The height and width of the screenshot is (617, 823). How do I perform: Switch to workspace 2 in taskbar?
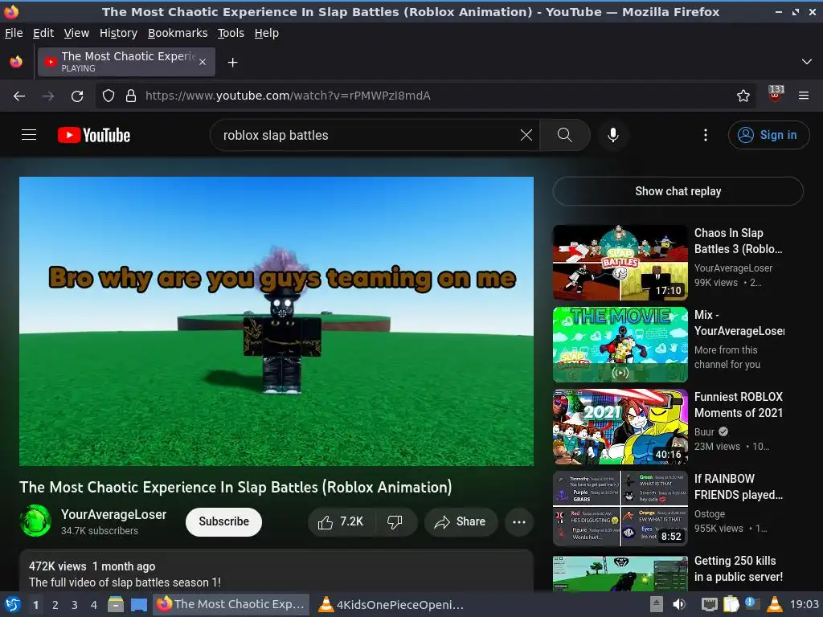coord(55,605)
